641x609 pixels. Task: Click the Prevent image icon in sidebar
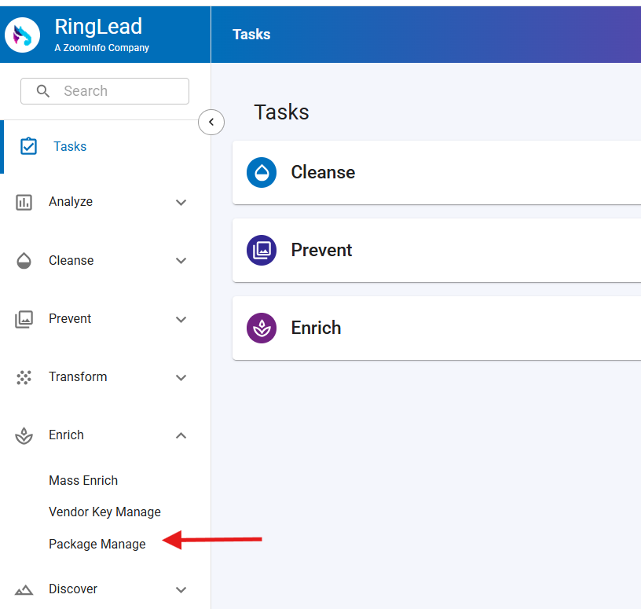24,318
